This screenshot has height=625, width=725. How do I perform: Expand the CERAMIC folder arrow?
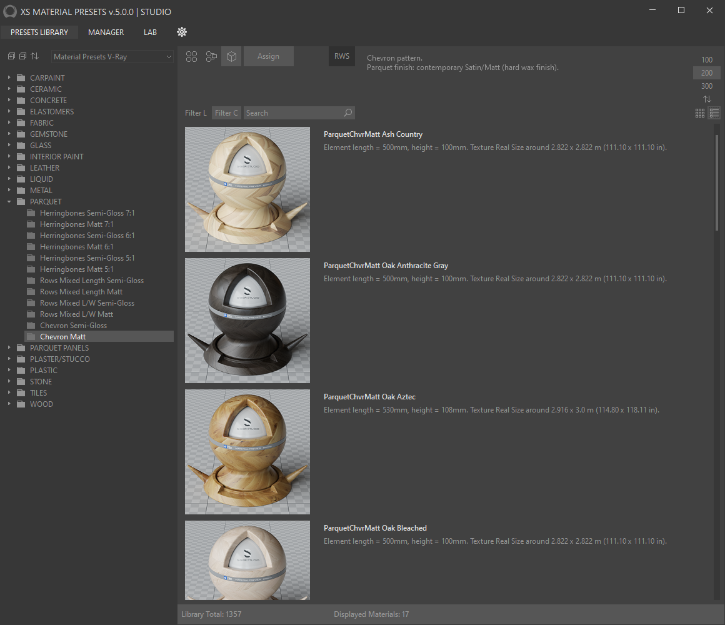[x=9, y=89]
